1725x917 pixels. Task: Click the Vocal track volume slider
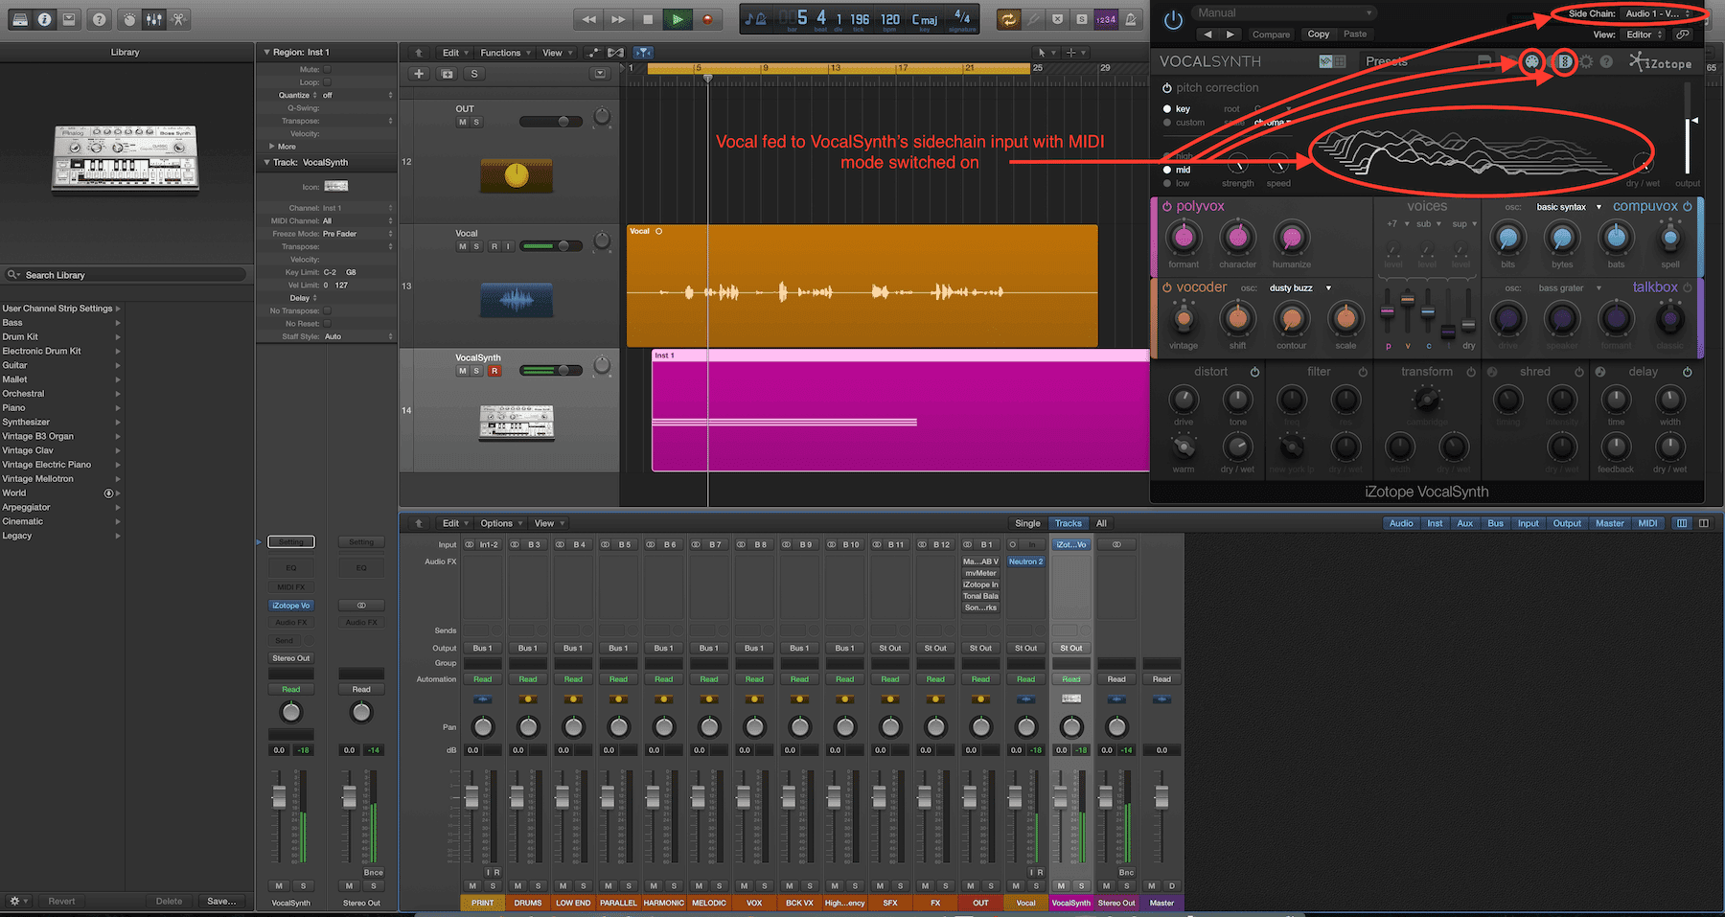click(x=552, y=246)
